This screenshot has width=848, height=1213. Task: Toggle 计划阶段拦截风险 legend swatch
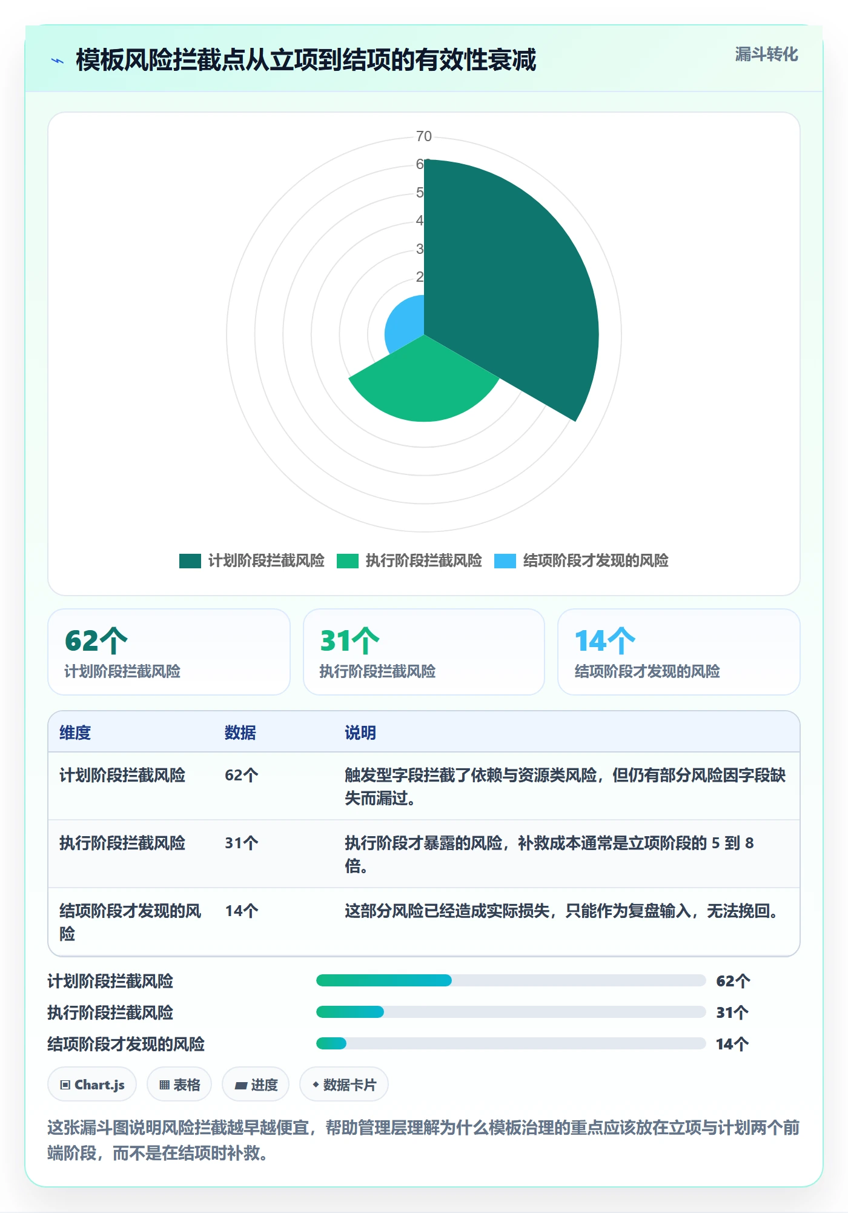click(190, 561)
